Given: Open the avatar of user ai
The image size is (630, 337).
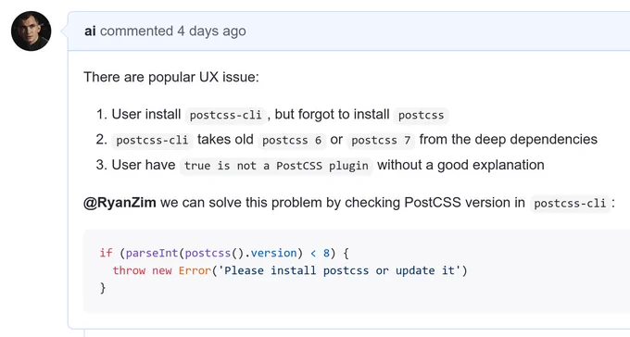Looking at the screenshot, I should (x=31, y=31).
